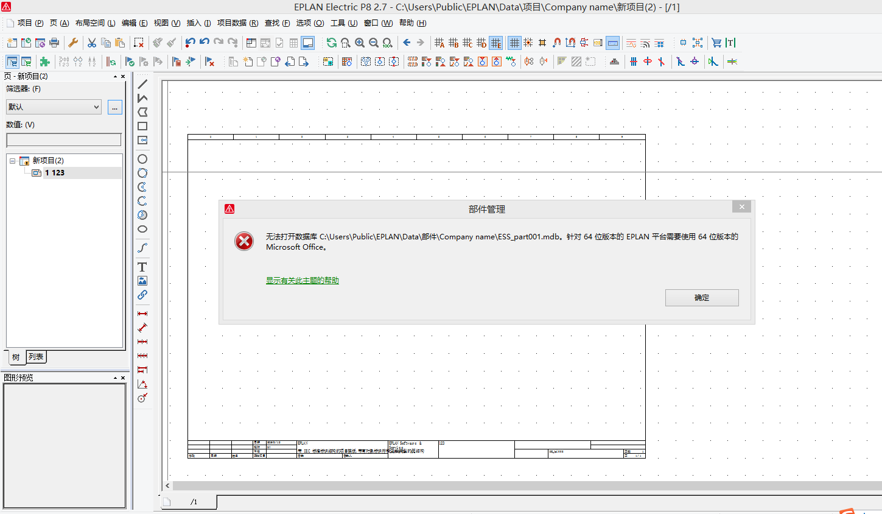
Task: Select the insert image tool
Action: pyautogui.click(x=142, y=281)
